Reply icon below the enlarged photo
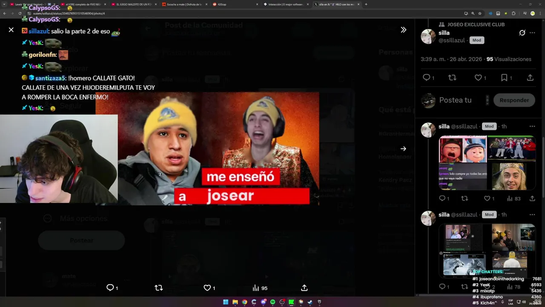The height and width of the screenshot is (307, 545). tap(110, 288)
